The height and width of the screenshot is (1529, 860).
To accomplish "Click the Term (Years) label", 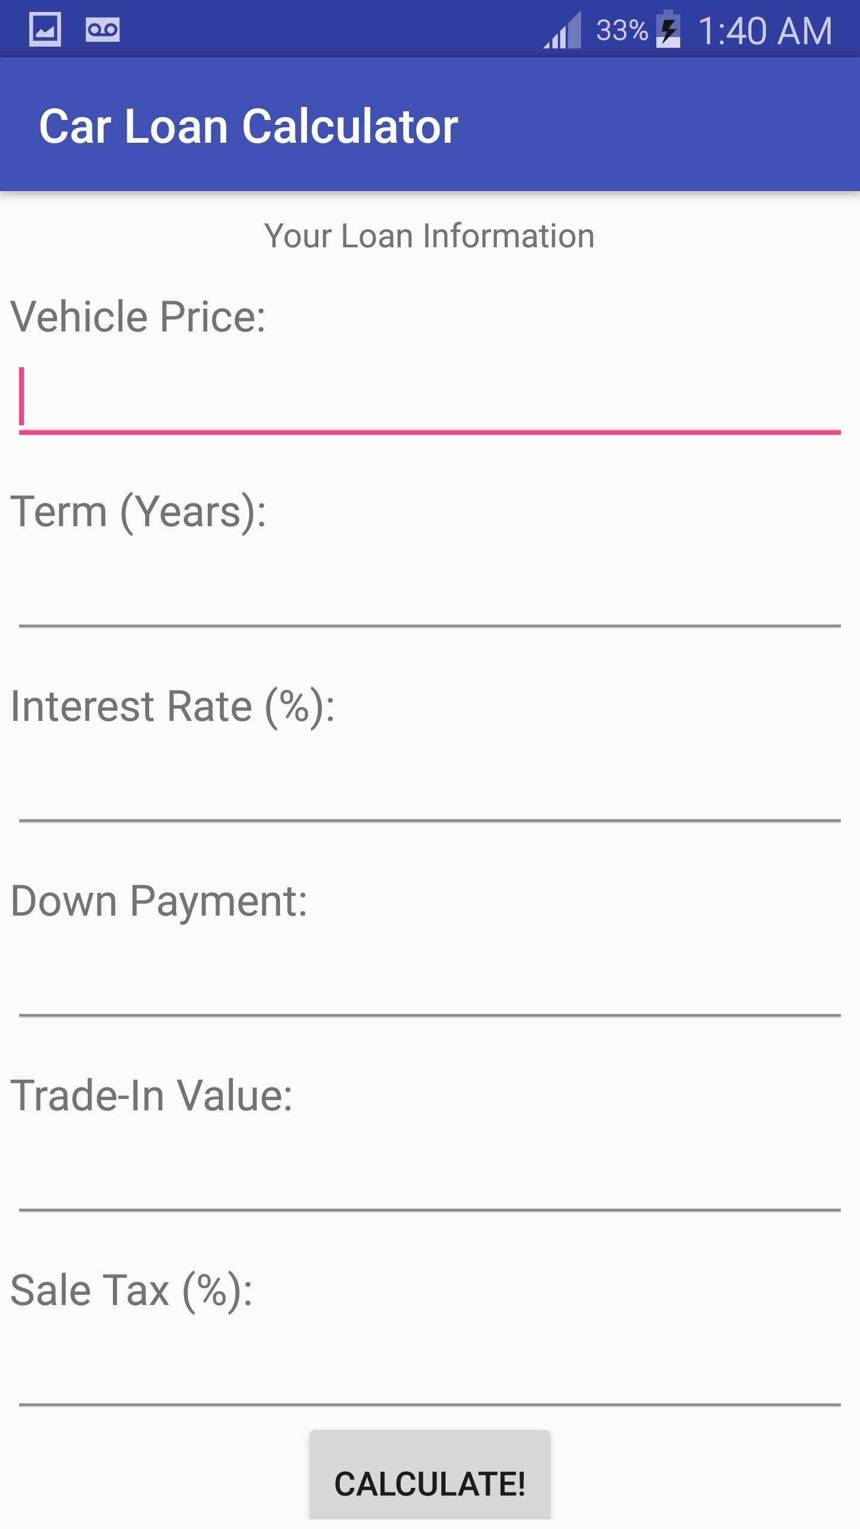I will [139, 512].
